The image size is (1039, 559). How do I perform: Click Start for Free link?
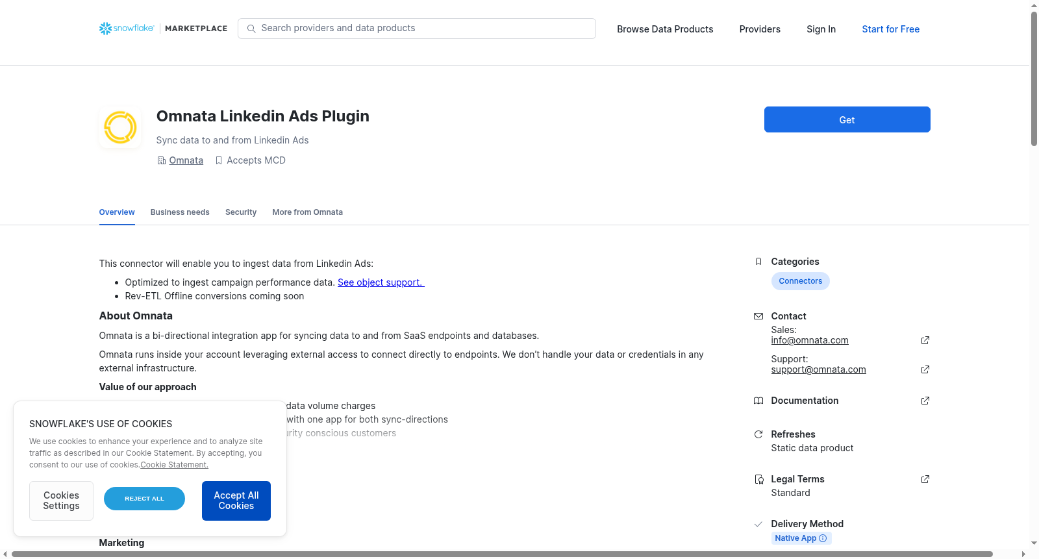pos(891,29)
